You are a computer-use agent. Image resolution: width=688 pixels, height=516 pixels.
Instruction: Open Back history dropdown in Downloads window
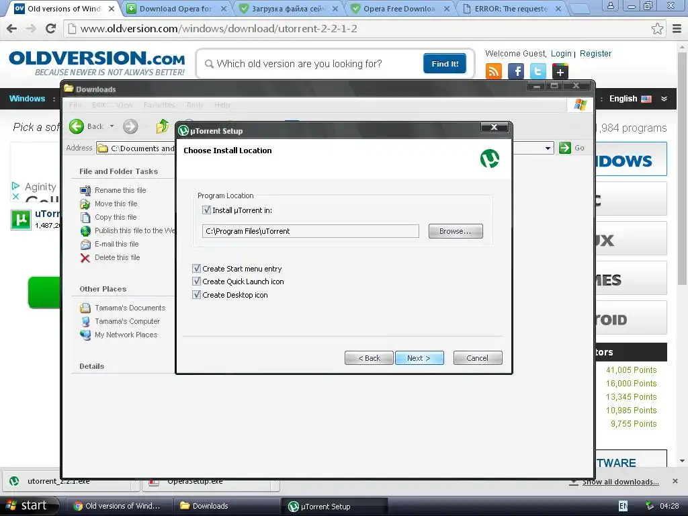point(112,126)
